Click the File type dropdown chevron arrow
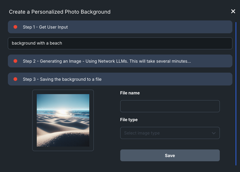This screenshot has height=172, width=240. click(214, 133)
